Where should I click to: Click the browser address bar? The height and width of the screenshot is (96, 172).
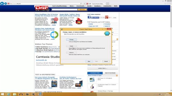point(44,3)
